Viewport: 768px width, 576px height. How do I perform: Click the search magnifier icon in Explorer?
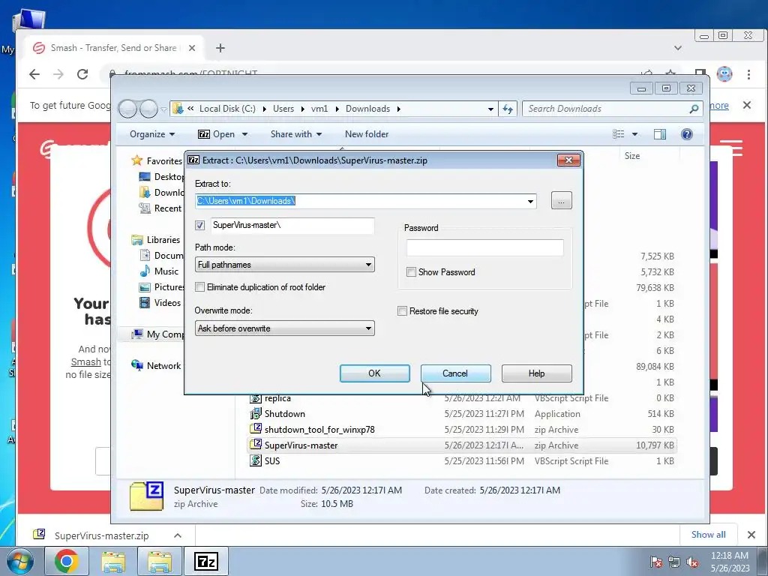[x=694, y=109]
